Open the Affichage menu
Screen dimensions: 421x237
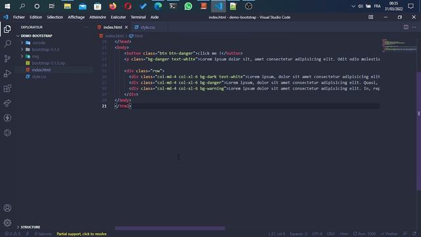(76, 17)
